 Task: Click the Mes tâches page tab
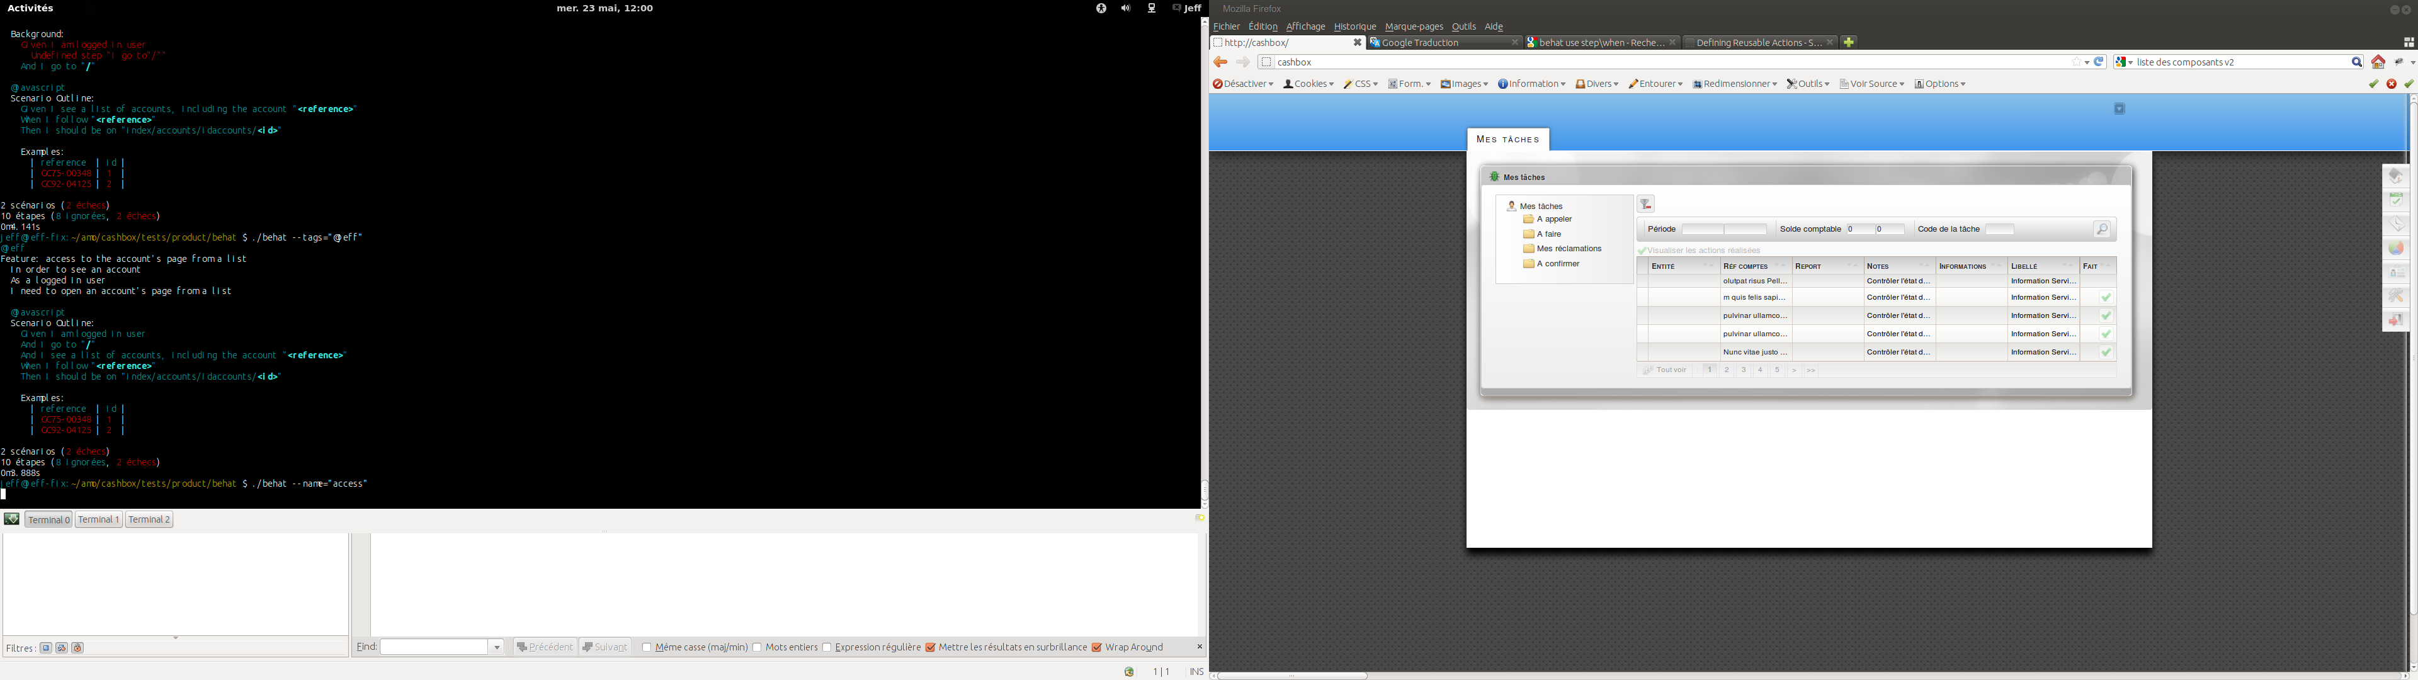click(1507, 140)
